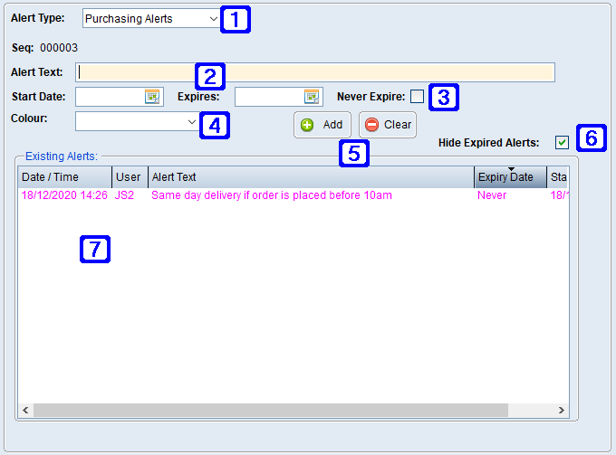Sort by Date / Time column header
The height and width of the screenshot is (455, 616).
click(x=63, y=177)
